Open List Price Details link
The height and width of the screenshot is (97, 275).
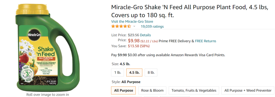[x=145, y=35]
